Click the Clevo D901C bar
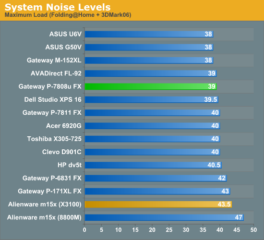This screenshot has height=240, width=264. pos(152,152)
